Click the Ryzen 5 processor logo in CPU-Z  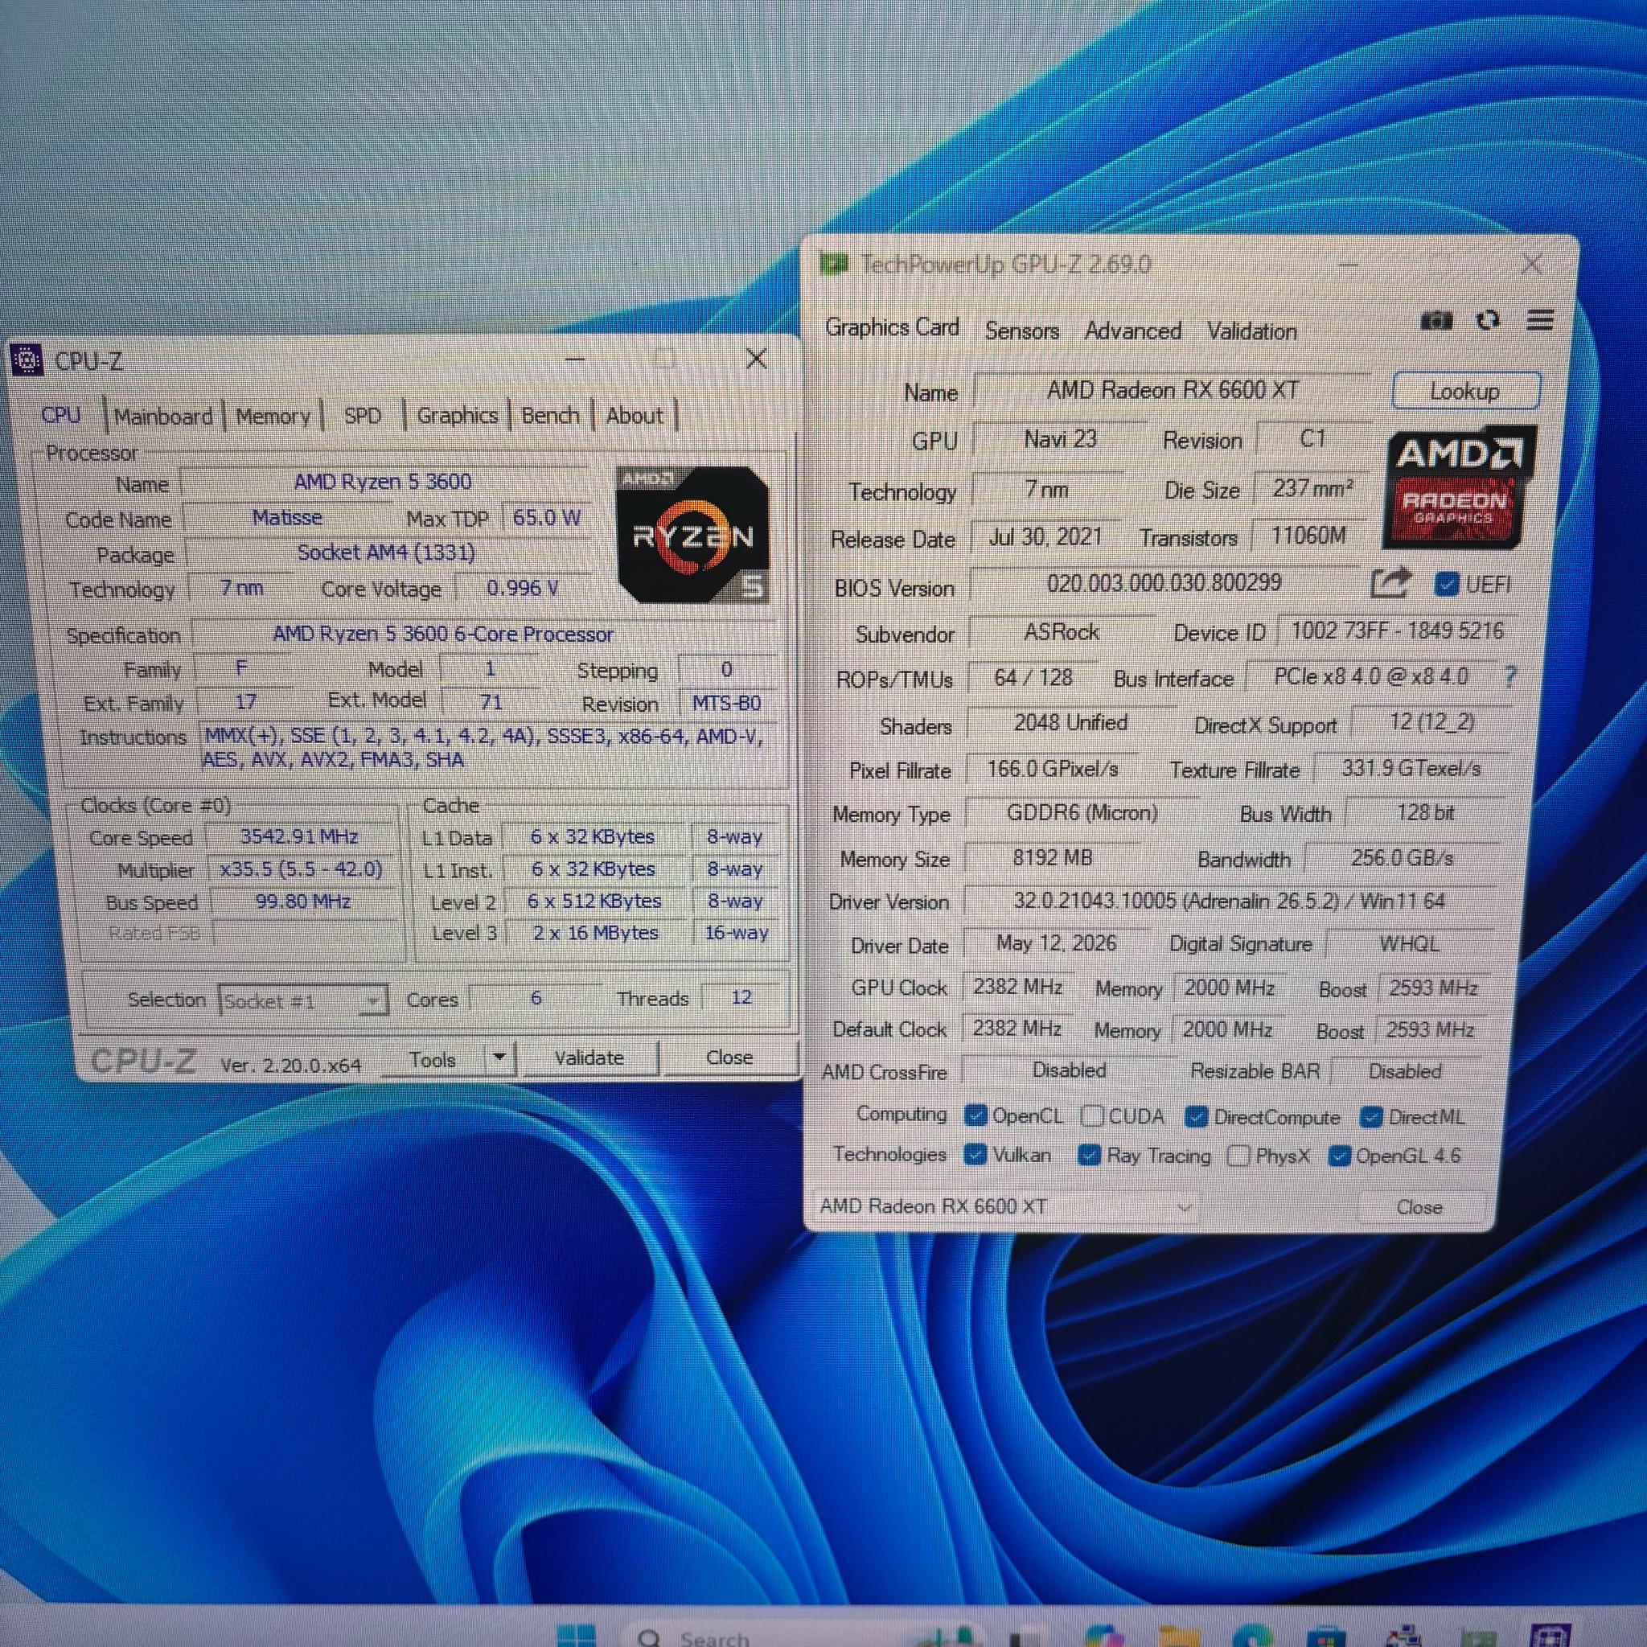click(692, 535)
